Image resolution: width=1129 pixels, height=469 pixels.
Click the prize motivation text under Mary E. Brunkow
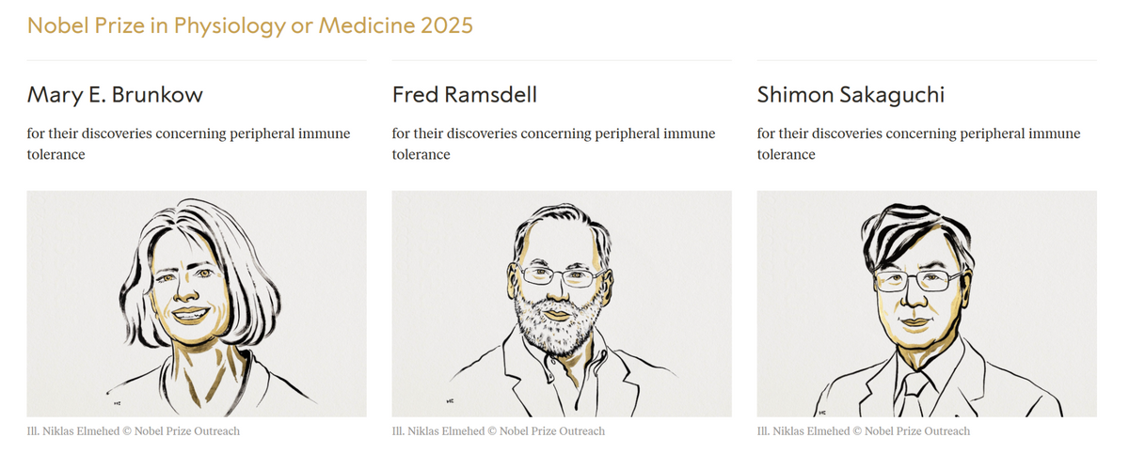coord(188,144)
